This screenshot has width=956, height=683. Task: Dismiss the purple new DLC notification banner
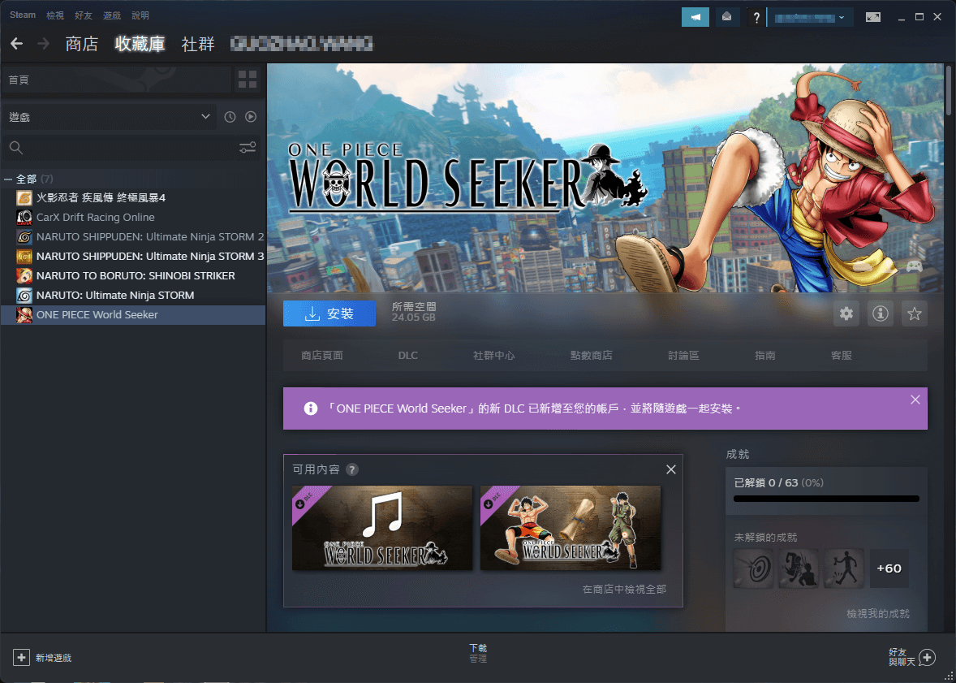pos(915,399)
